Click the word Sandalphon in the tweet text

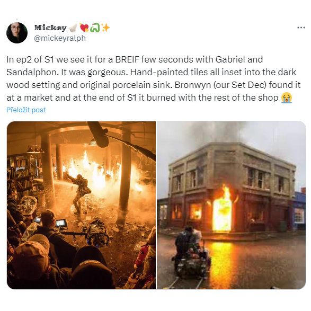coord(32,72)
